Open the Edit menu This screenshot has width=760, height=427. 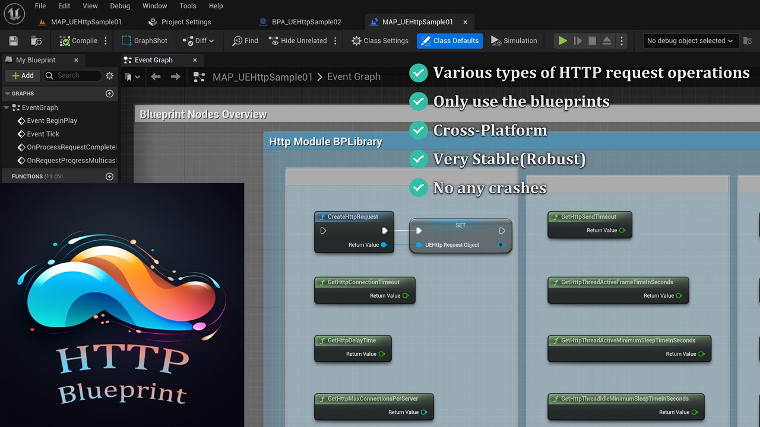pyautogui.click(x=64, y=6)
